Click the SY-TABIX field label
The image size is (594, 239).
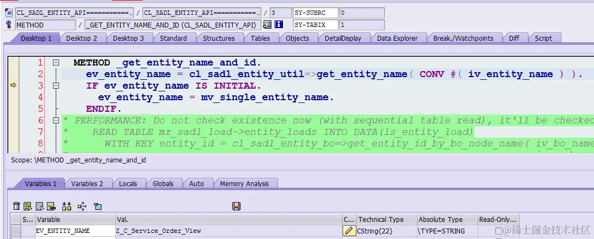tap(315, 25)
